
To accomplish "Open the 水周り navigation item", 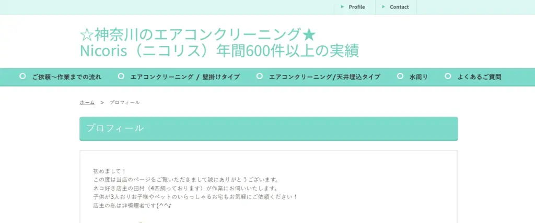I will pos(418,77).
